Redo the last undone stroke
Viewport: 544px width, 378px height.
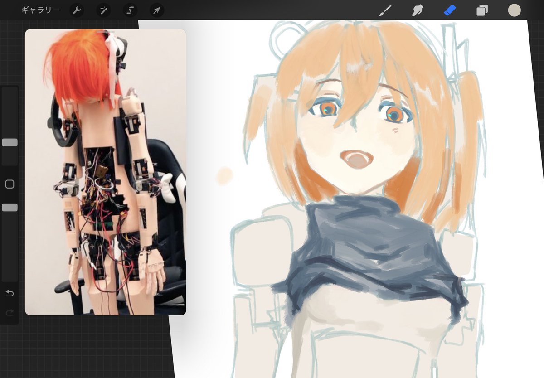[x=10, y=313]
